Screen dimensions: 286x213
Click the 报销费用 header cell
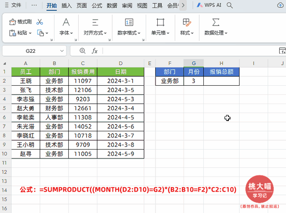tap(83, 72)
